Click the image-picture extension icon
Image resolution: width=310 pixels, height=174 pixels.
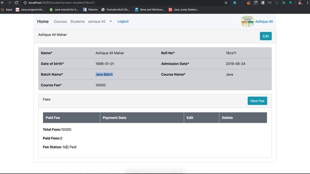point(256,3)
